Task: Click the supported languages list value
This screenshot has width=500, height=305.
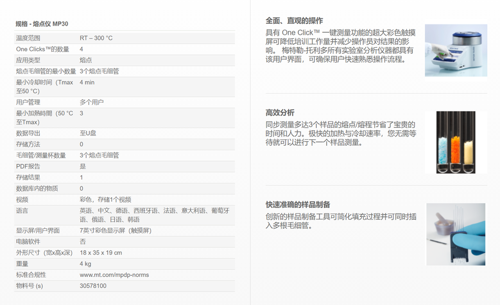Action: pyautogui.click(x=154, y=215)
